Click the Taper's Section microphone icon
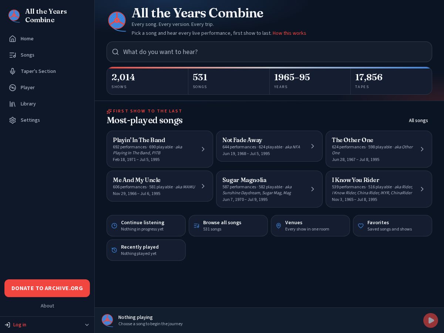The width and height of the screenshot is (444, 333). pyautogui.click(x=13, y=71)
